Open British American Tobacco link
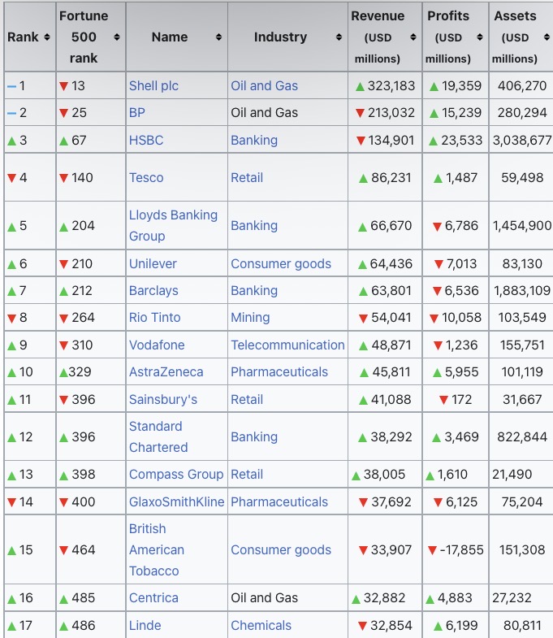 pos(157,550)
